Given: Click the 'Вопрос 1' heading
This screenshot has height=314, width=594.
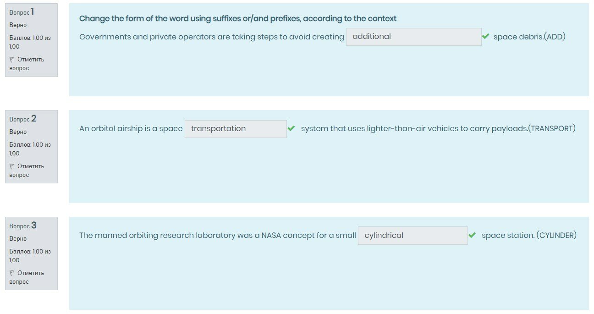Looking at the screenshot, I should tap(22, 12).
